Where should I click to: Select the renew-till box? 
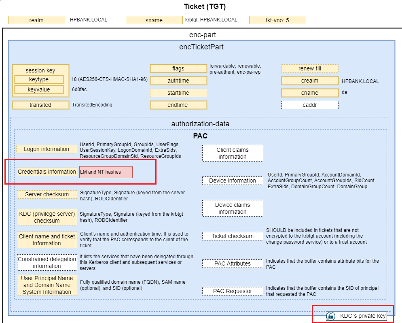[x=310, y=68]
